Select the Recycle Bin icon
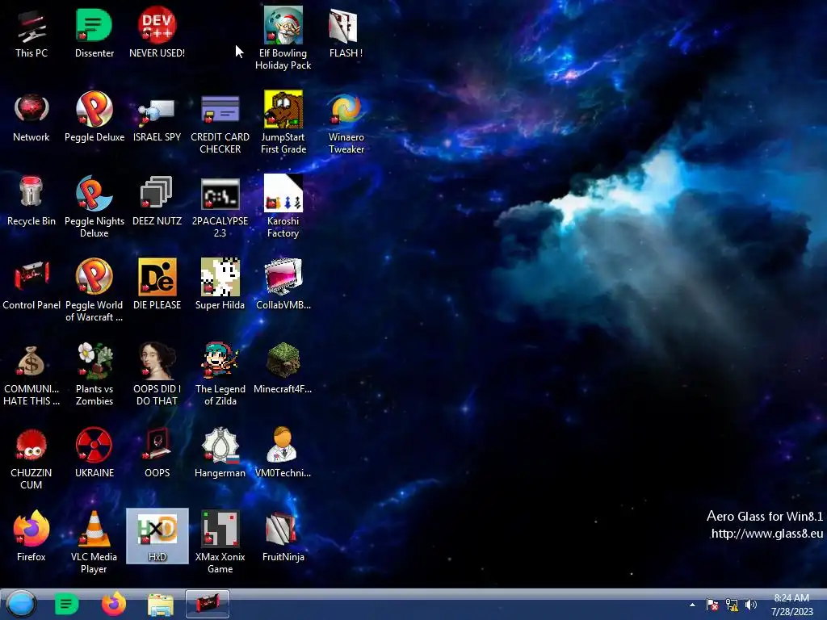827x620 pixels. click(31, 201)
